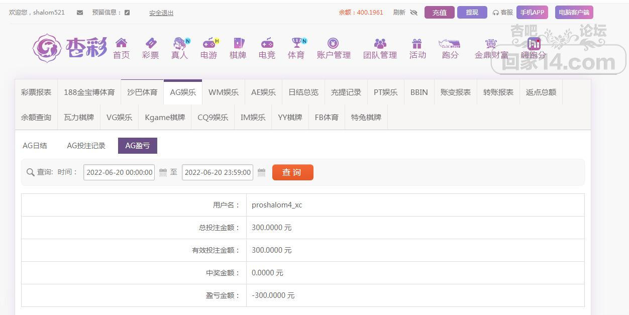Open the 电游 game controller icon

tap(208, 43)
